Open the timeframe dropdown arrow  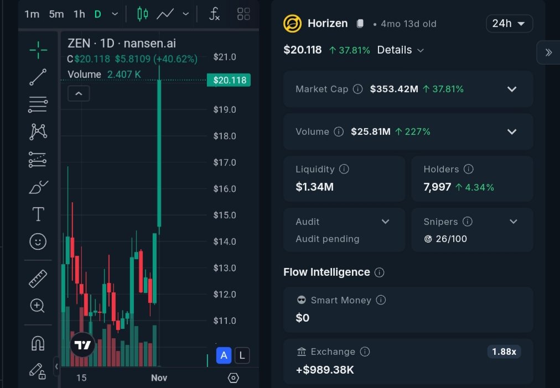pos(115,14)
